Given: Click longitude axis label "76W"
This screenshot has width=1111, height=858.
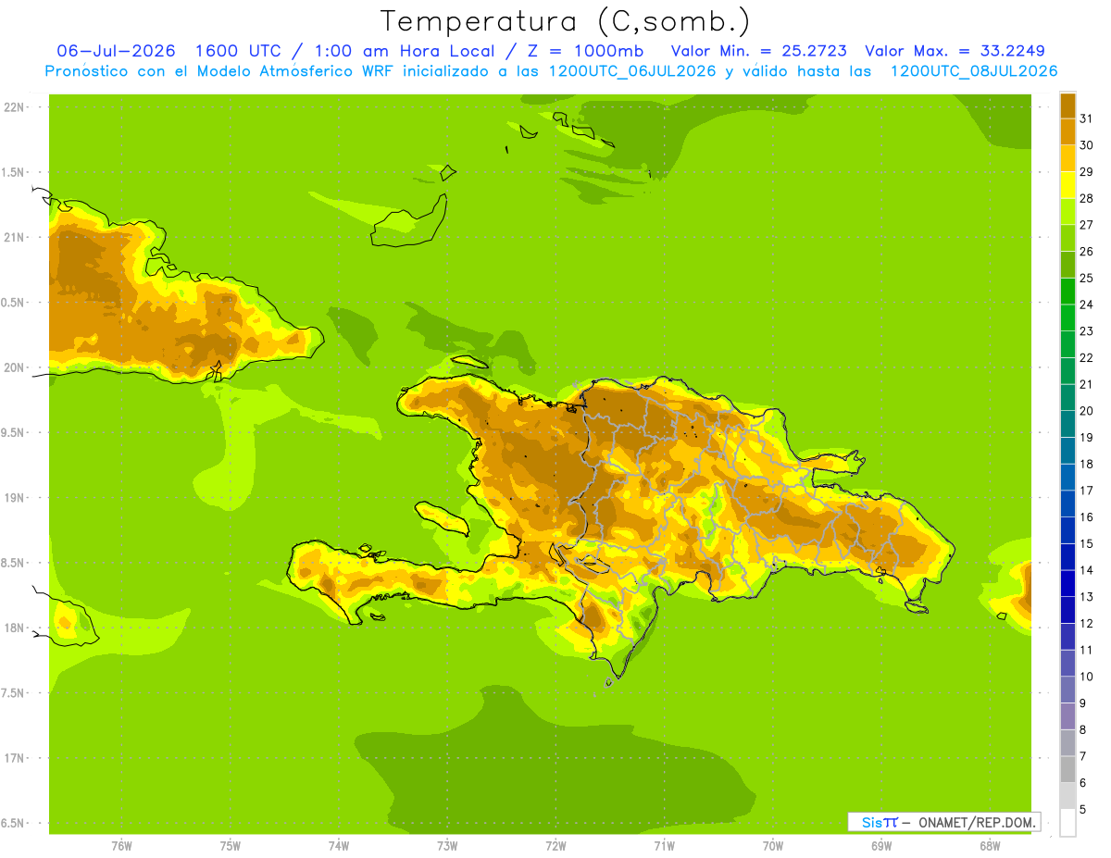Looking at the screenshot, I should (x=121, y=846).
